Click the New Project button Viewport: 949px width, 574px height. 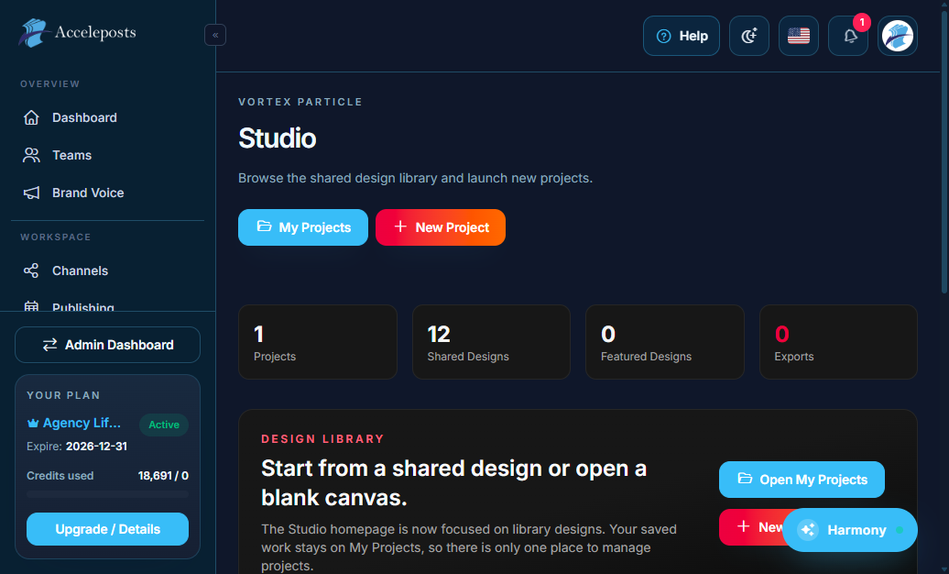tap(441, 227)
